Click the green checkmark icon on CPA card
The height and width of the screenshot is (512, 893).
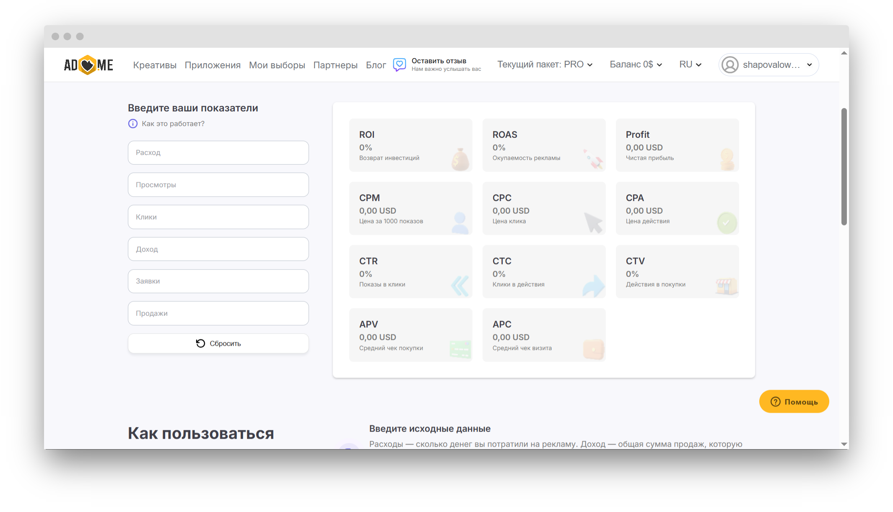[x=727, y=222]
